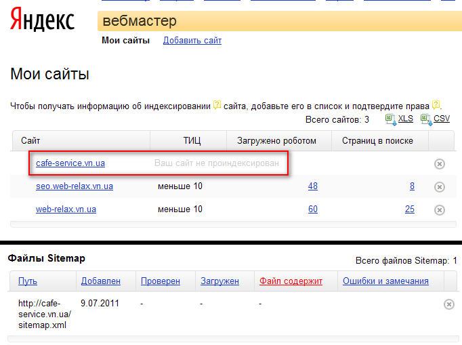The image size is (462, 345).
Task: Click 'Ваш сайт не проиндексирован' text
Action: (x=217, y=163)
